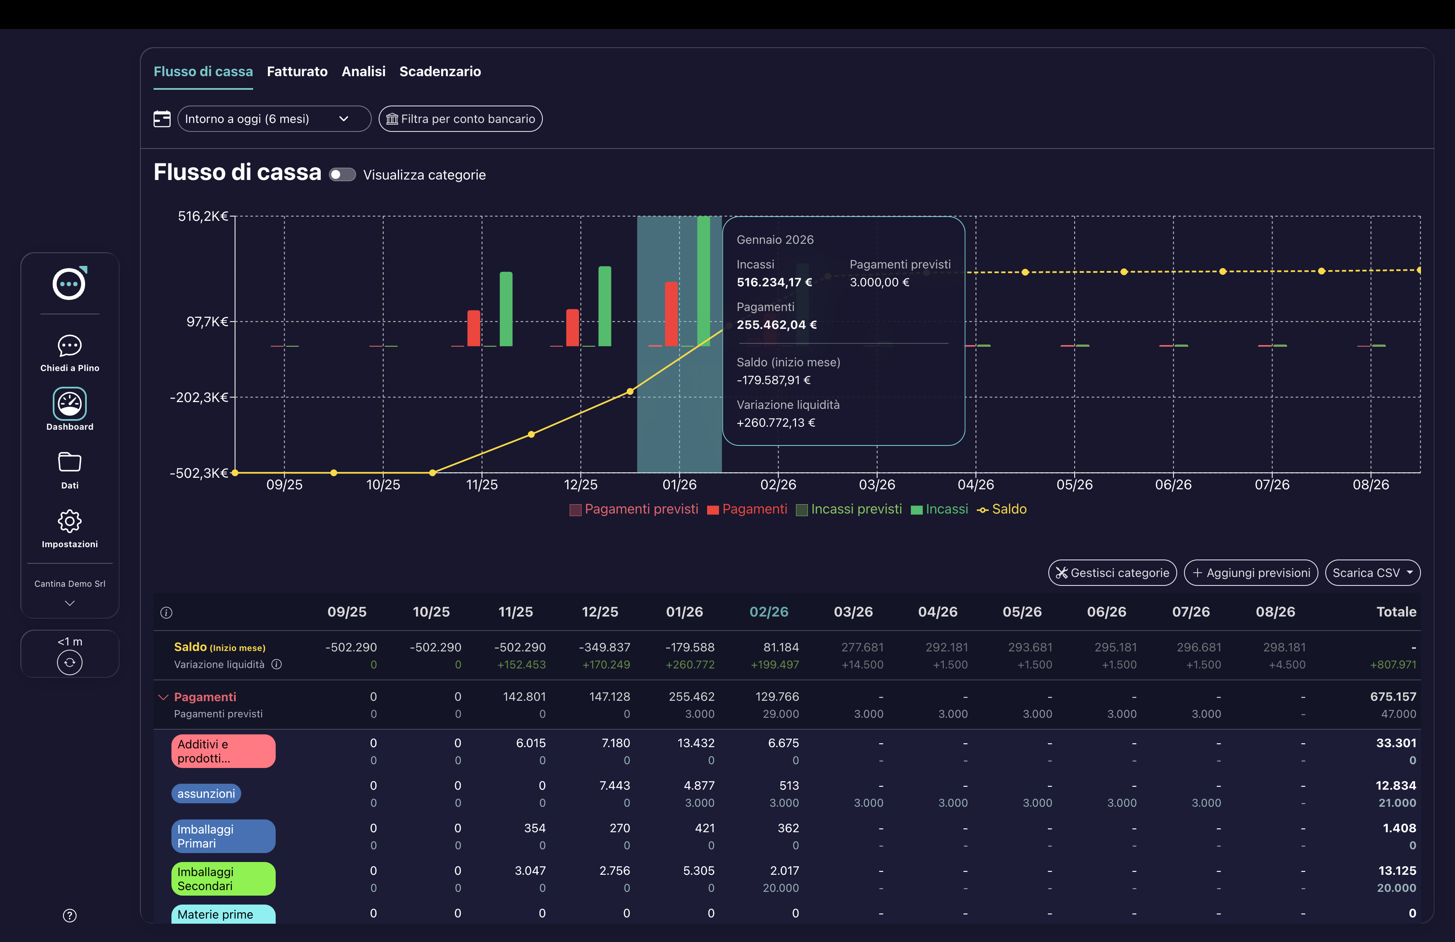This screenshot has width=1455, height=942.
Task: Enable the Visualizza categorie toggle
Action: click(x=342, y=174)
